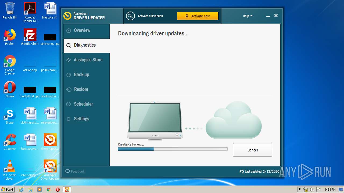Viewport: 344px width, 193px height.
Task: Select clothingrest Word document icon
Action: pyautogui.click(x=30, y=116)
